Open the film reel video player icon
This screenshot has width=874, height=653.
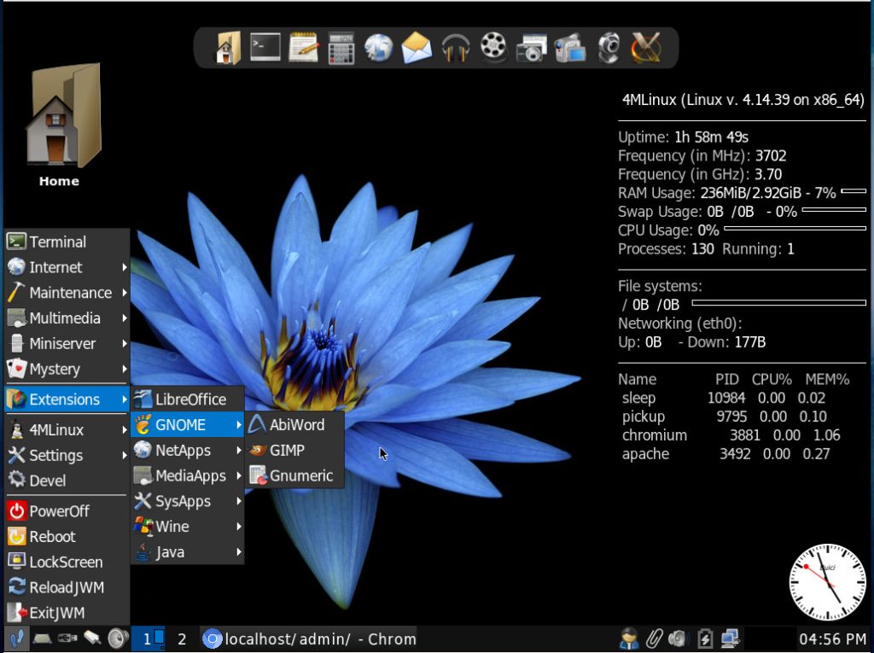(x=493, y=47)
